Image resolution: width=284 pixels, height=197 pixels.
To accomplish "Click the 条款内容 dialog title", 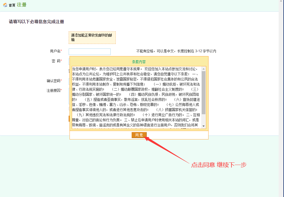I will click(x=139, y=62).
